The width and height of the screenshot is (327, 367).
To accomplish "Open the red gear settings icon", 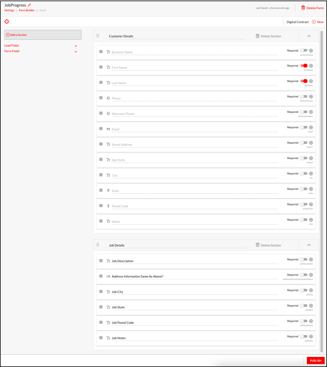I will pyautogui.click(x=7, y=22).
